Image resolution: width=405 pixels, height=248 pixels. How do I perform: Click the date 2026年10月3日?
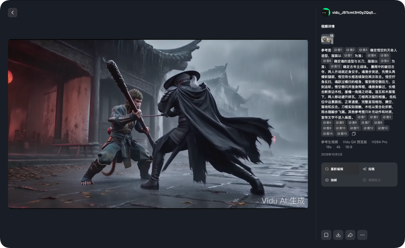click(331, 154)
